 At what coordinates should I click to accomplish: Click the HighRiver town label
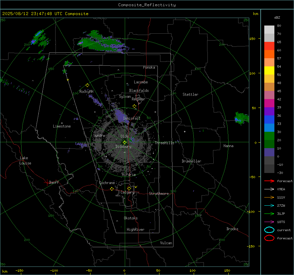(x=135, y=230)
